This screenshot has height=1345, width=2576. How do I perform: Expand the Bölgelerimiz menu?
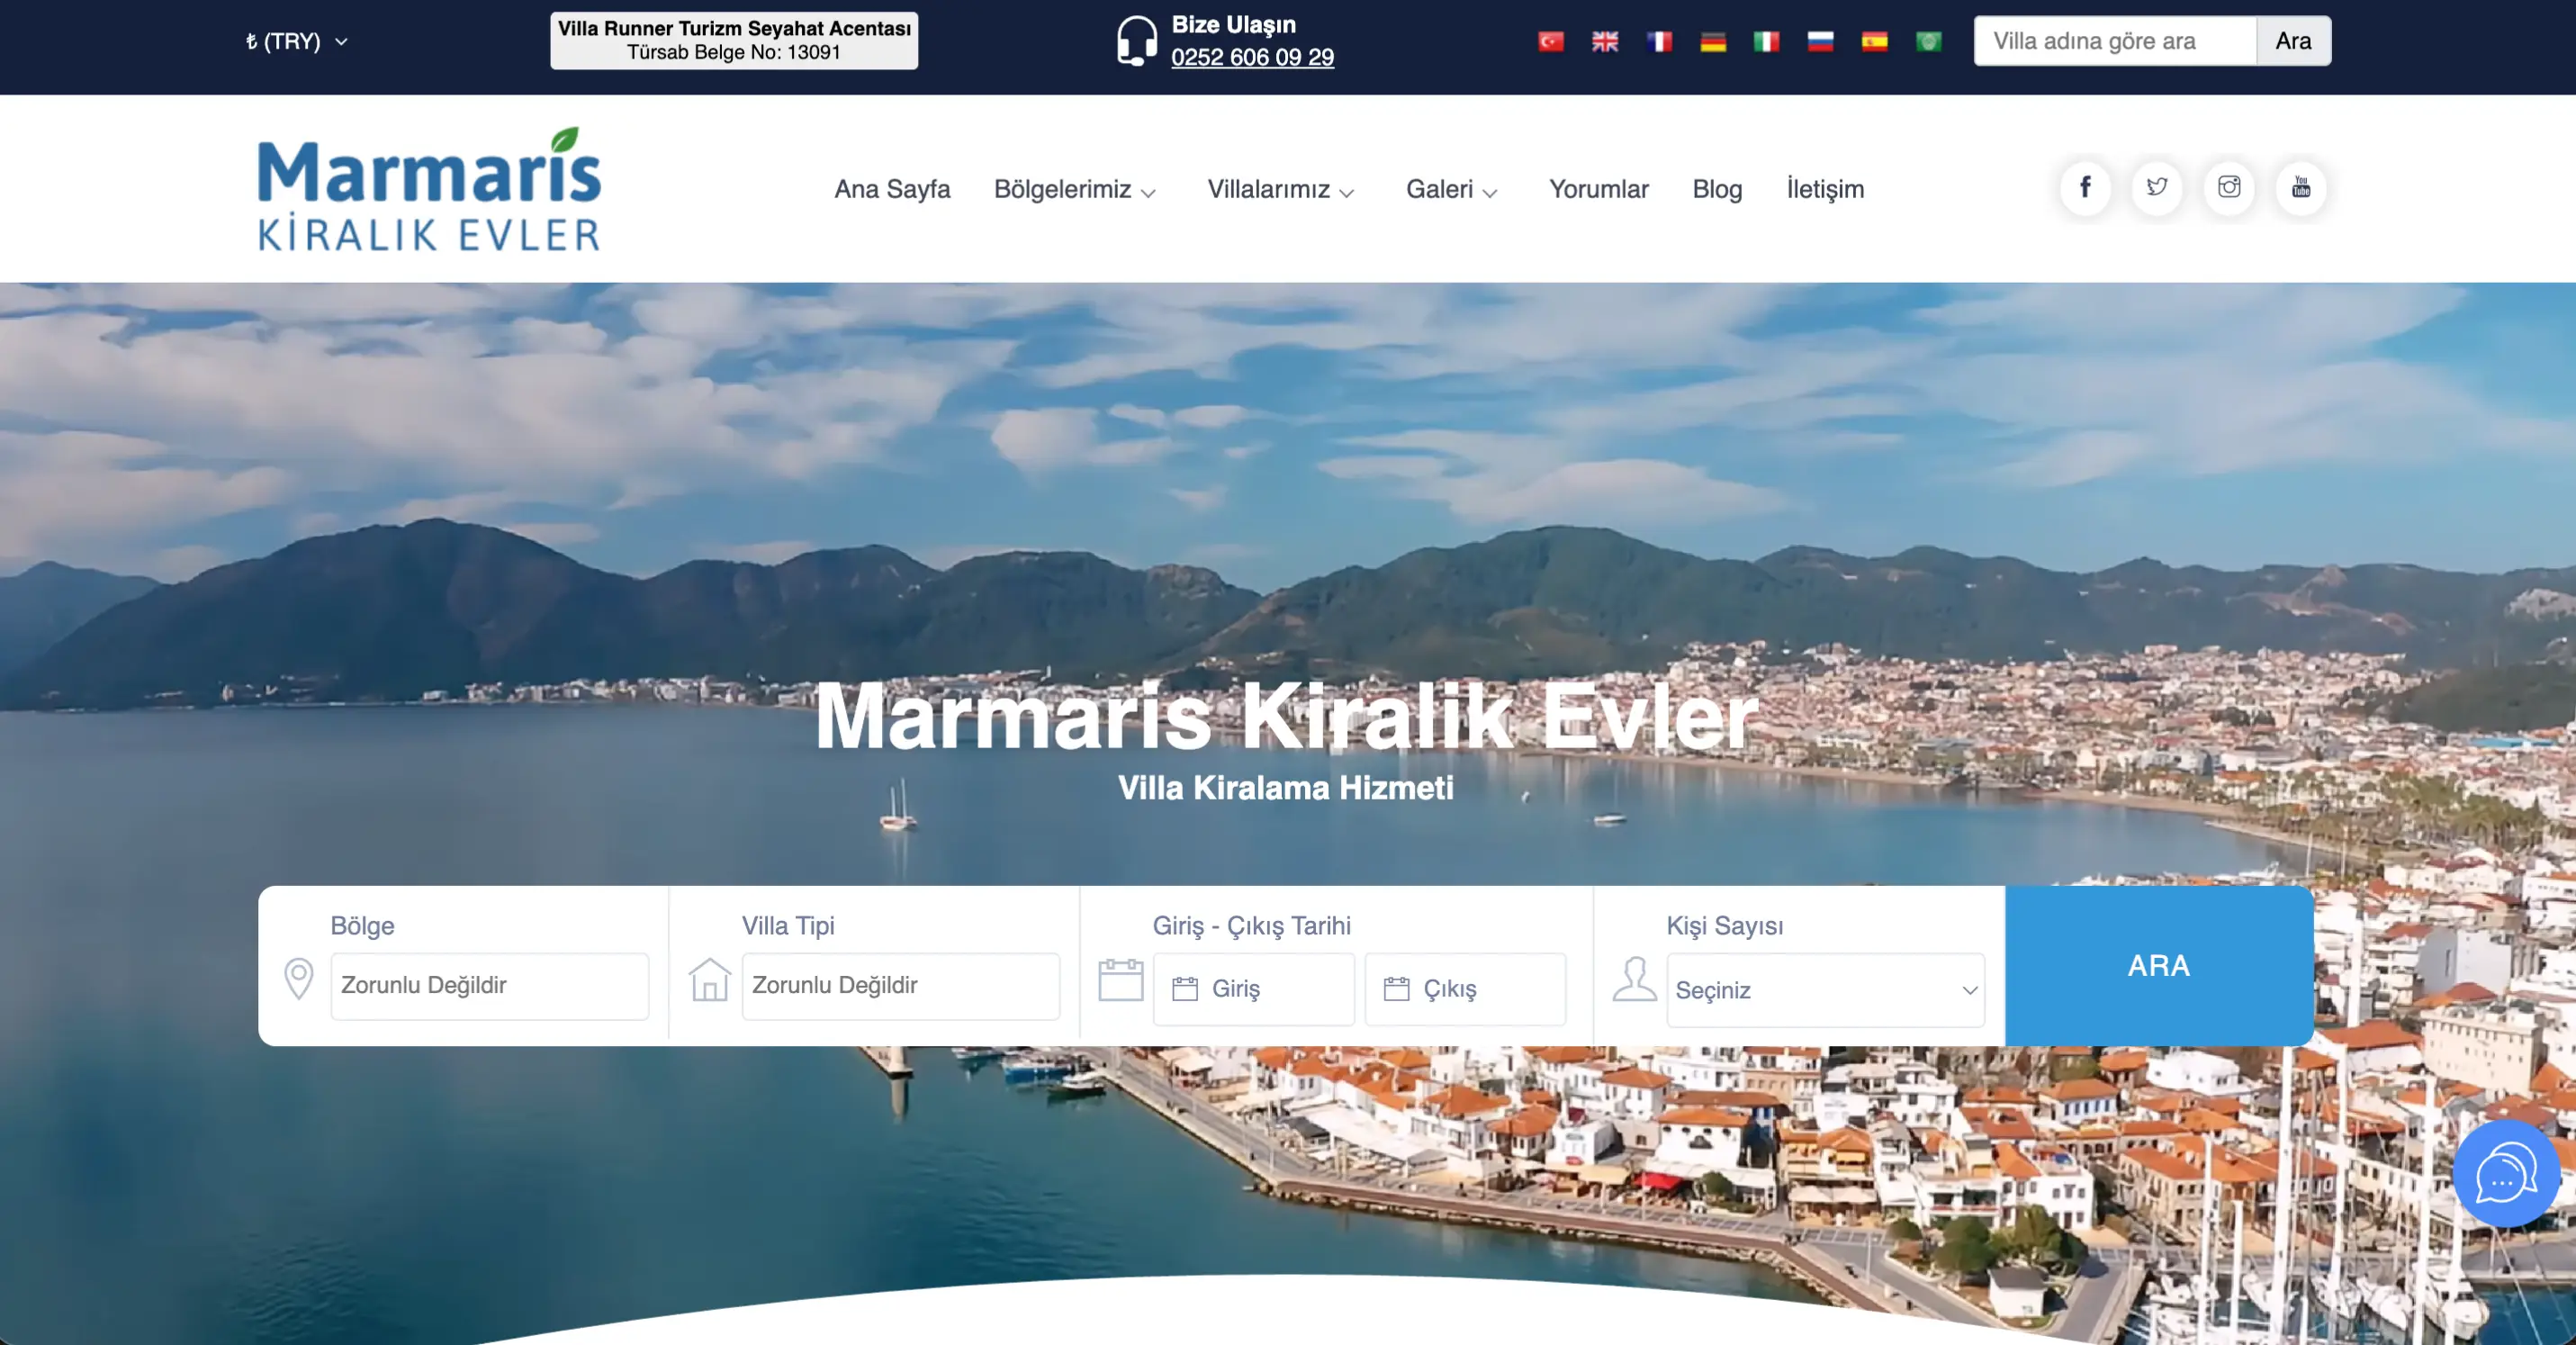pos(1075,189)
